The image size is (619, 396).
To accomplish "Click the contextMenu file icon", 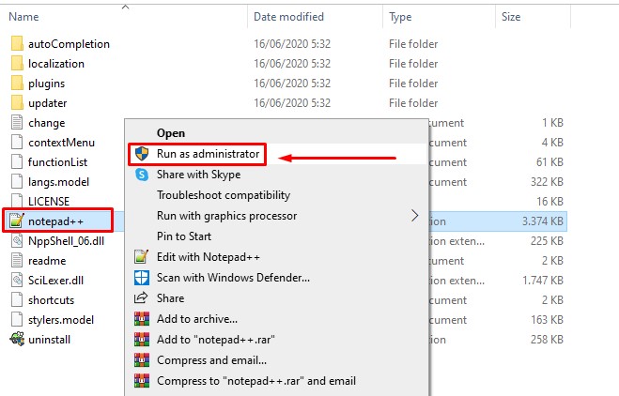I will pyautogui.click(x=17, y=142).
